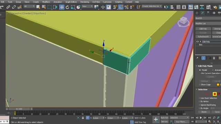Viewport: 221px width, 124px height.
Task: Click the Redo arrow icon
Action: [x=2, y=7]
